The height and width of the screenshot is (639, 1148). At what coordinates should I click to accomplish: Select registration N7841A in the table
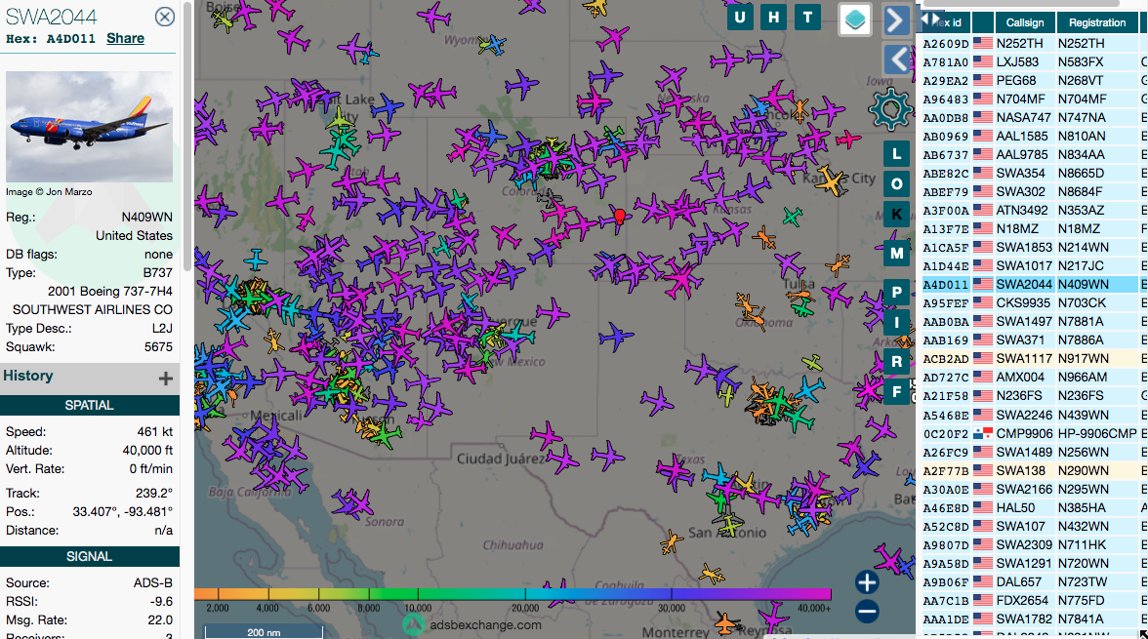1082,619
